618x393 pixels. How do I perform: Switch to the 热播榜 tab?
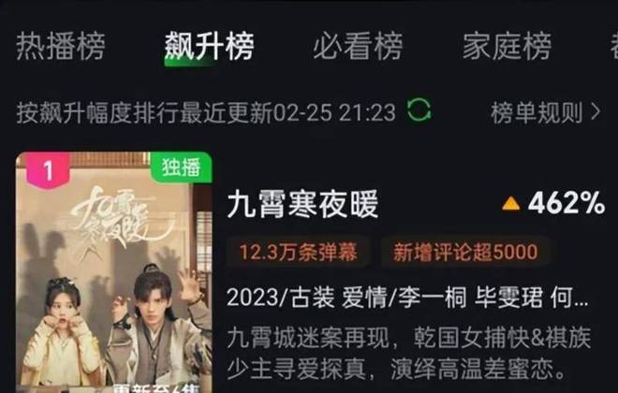(61, 47)
